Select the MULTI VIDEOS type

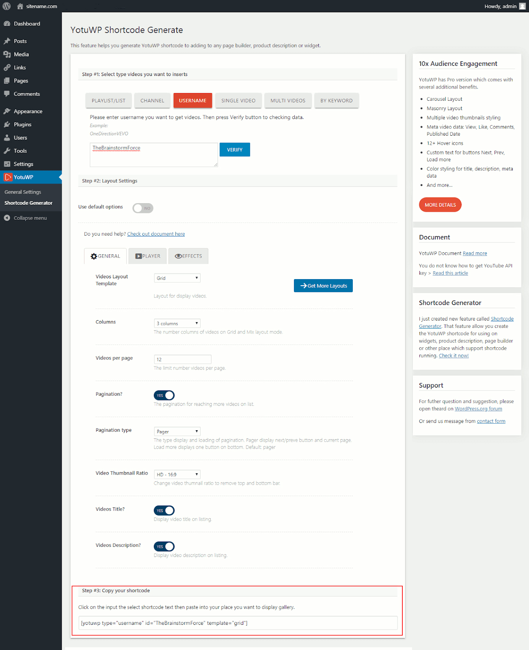click(x=288, y=100)
